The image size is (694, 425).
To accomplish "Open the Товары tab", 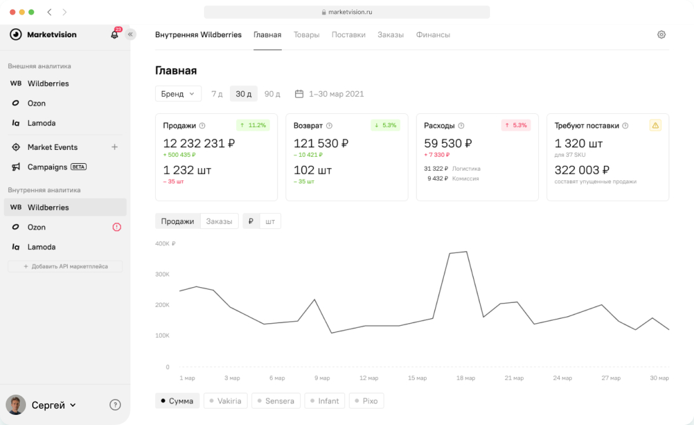I will [306, 35].
